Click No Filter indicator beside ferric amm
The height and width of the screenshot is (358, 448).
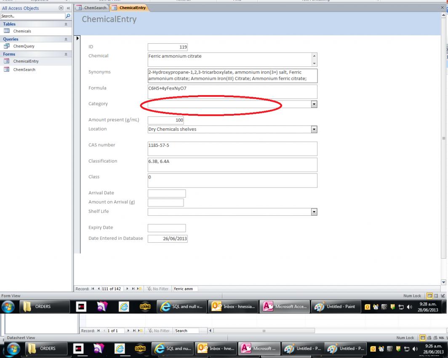click(x=158, y=289)
